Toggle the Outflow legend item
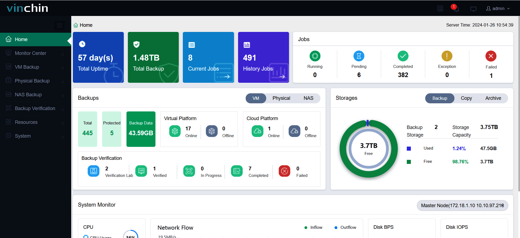 tap(345, 227)
